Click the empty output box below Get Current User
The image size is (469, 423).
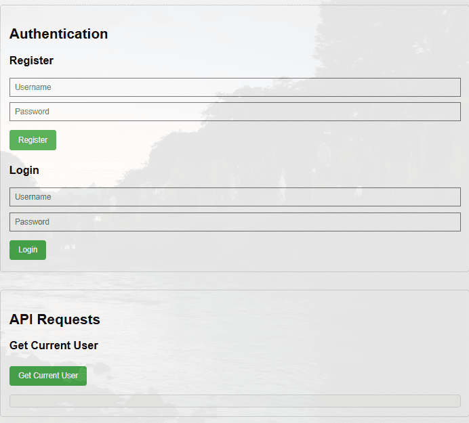pyautogui.click(x=234, y=401)
